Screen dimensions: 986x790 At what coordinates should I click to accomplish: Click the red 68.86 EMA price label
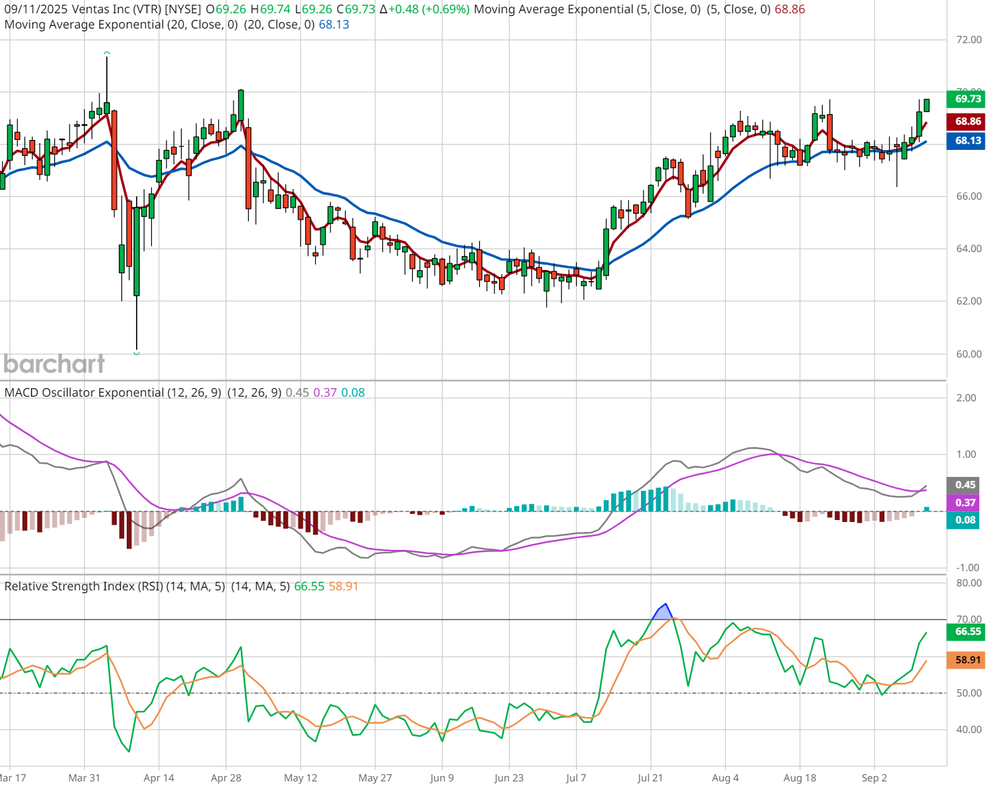(x=965, y=121)
